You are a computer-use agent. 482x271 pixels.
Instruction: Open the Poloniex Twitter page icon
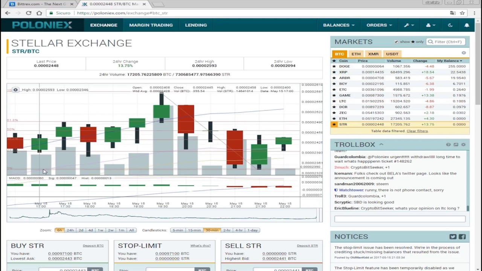point(453,237)
